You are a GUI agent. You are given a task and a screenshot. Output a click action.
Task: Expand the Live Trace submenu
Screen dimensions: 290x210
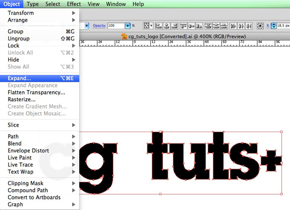pos(40,165)
